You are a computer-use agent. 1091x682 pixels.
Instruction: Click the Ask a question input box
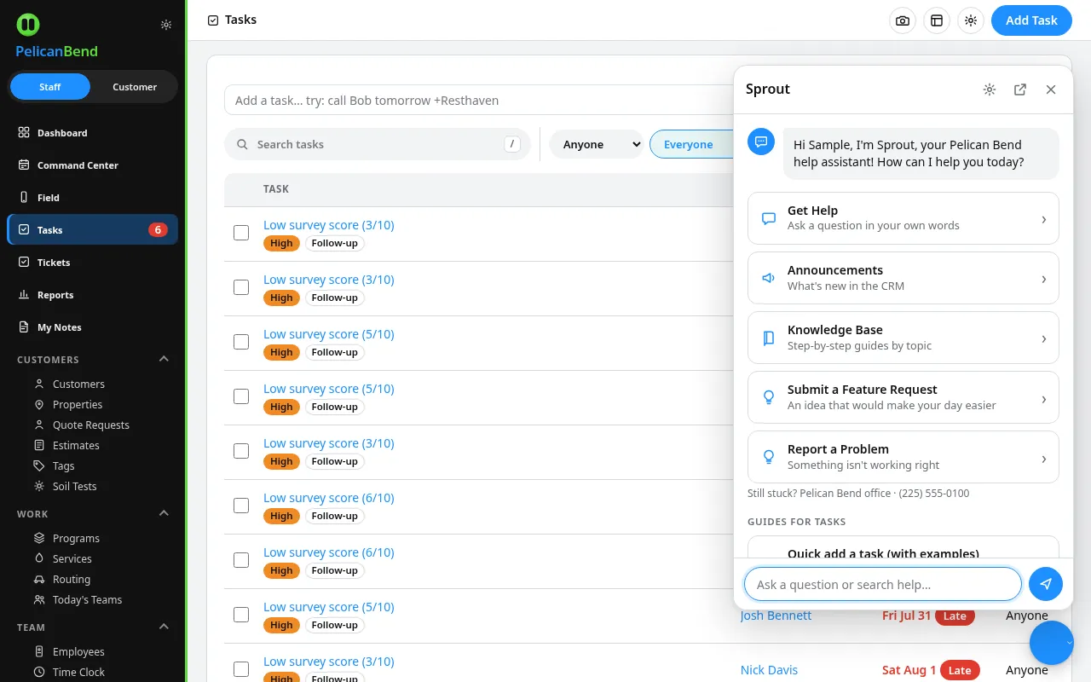click(x=883, y=584)
